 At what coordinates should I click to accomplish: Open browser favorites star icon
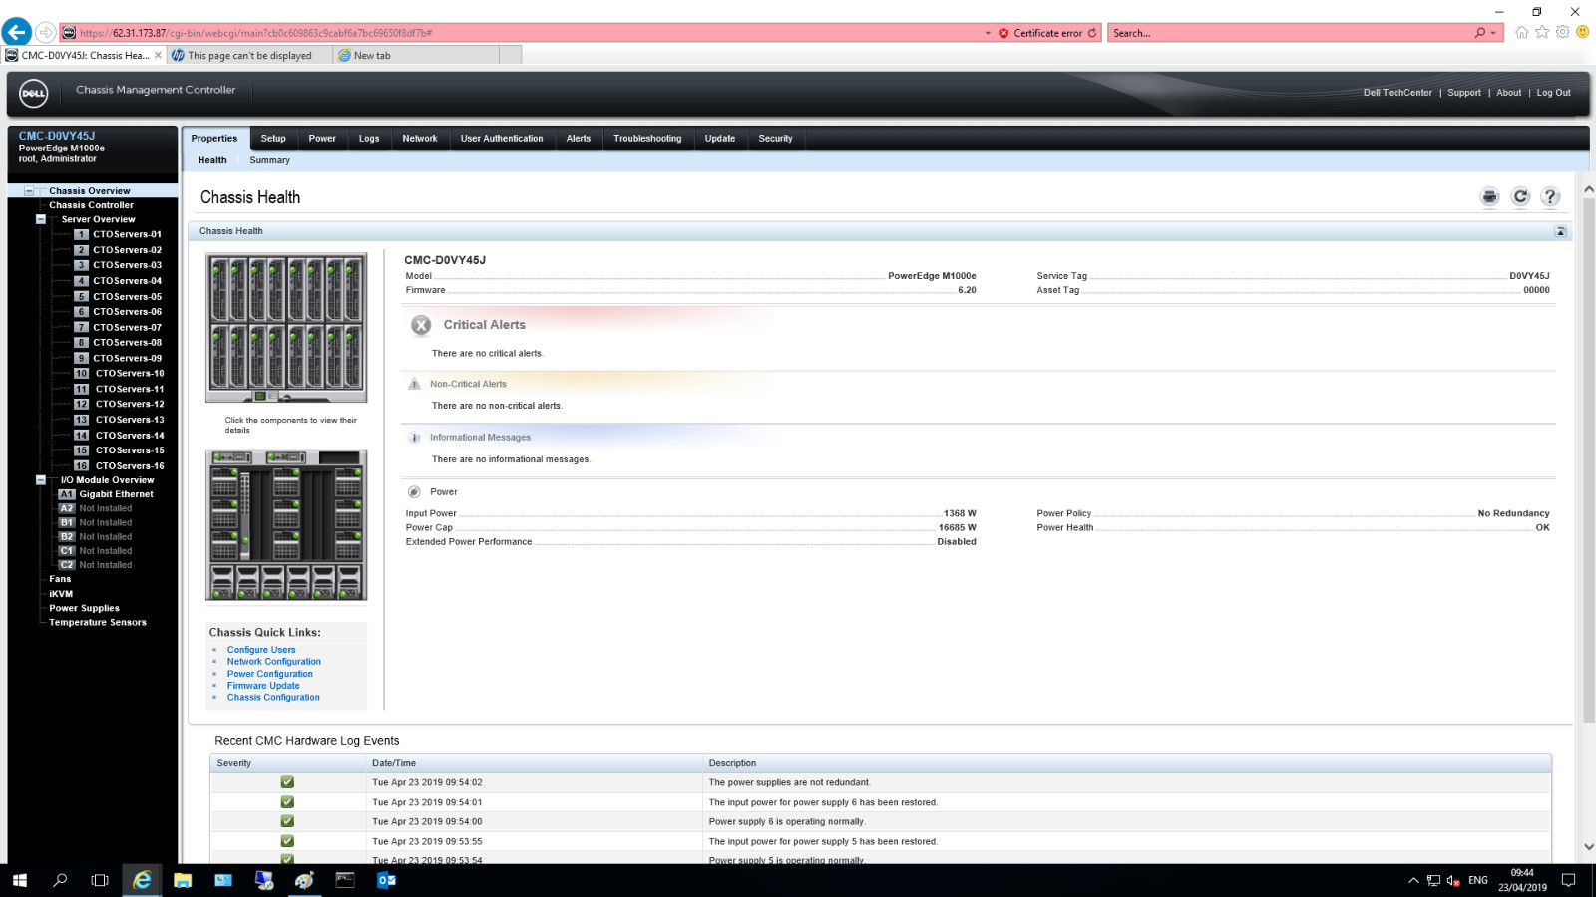point(1542,32)
